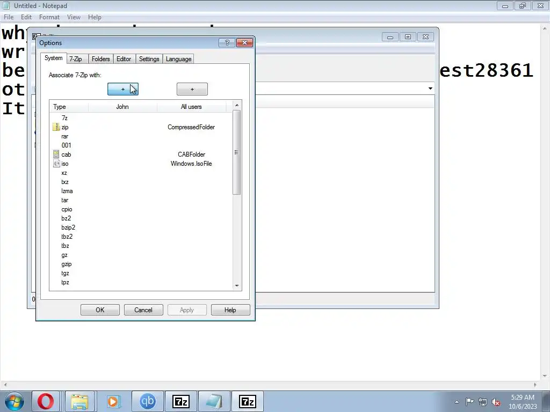Switch to first 7-Zip taskbar window
This screenshot has height=412, width=550.
pos(181,401)
